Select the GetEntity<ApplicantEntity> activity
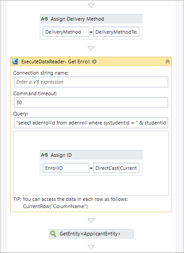Image resolution: width=184 pixels, height=253 pixels. (91, 234)
